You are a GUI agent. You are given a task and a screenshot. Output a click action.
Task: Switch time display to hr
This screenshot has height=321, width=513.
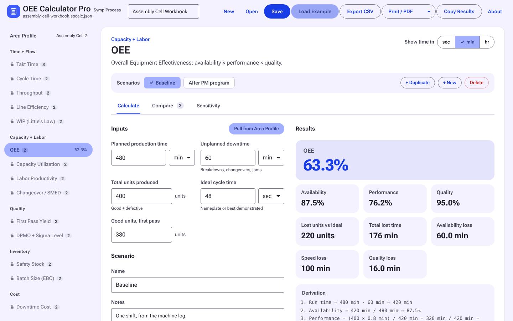[487, 42]
